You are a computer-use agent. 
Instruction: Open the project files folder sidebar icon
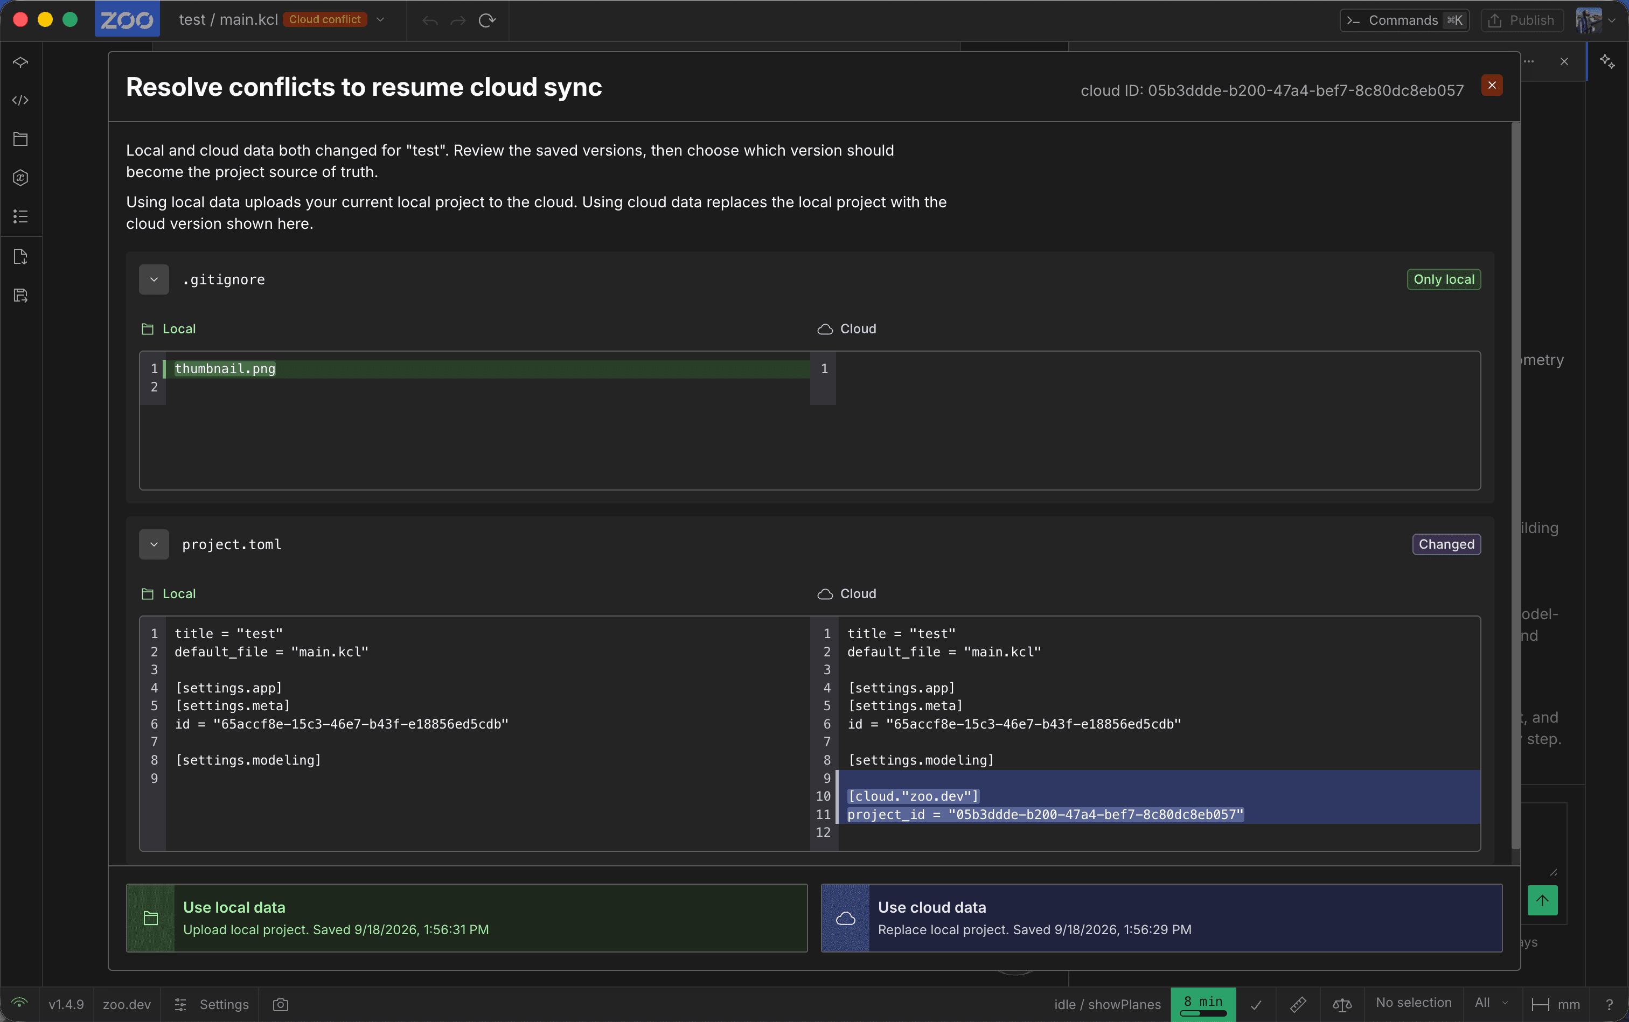(x=21, y=138)
